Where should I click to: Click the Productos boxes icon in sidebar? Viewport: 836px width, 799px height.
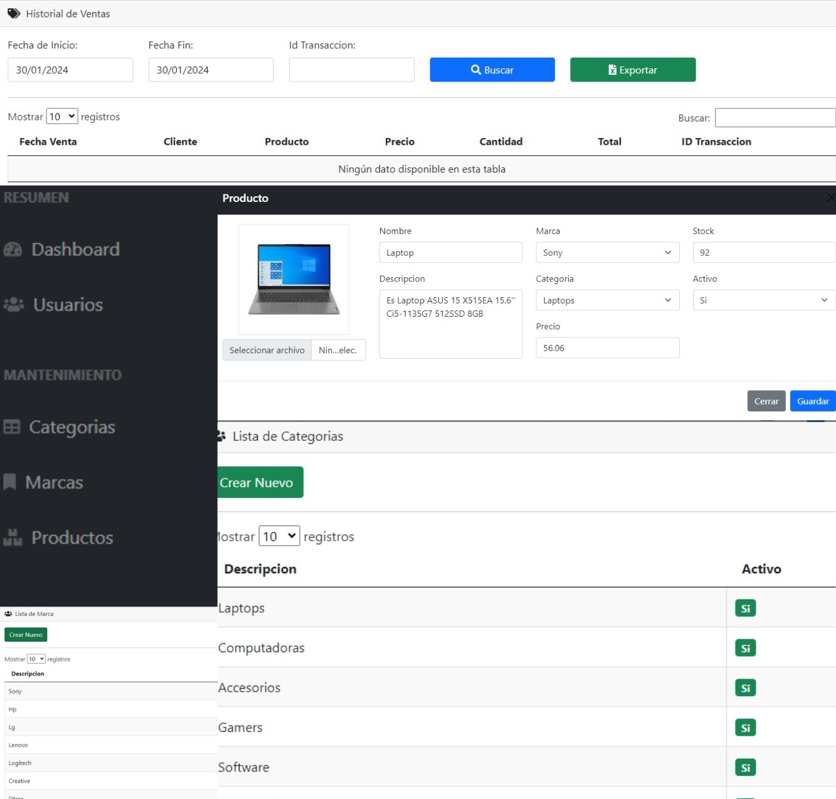click(13, 537)
